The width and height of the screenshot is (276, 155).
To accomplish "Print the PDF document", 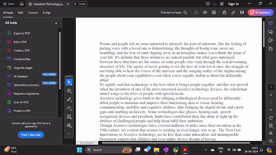I will pyautogui.click(x=214, y=12).
